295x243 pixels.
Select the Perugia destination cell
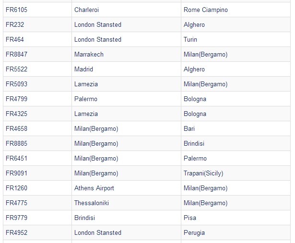point(194,233)
